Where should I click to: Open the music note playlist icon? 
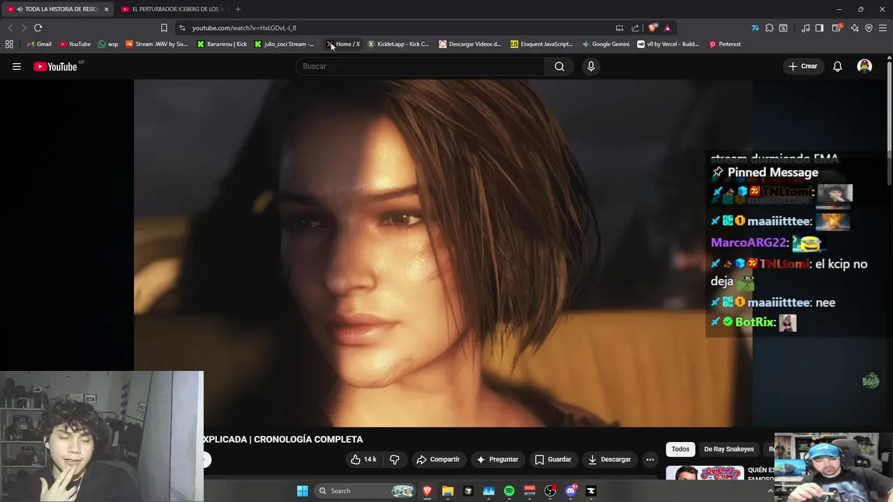tap(806, 28)
